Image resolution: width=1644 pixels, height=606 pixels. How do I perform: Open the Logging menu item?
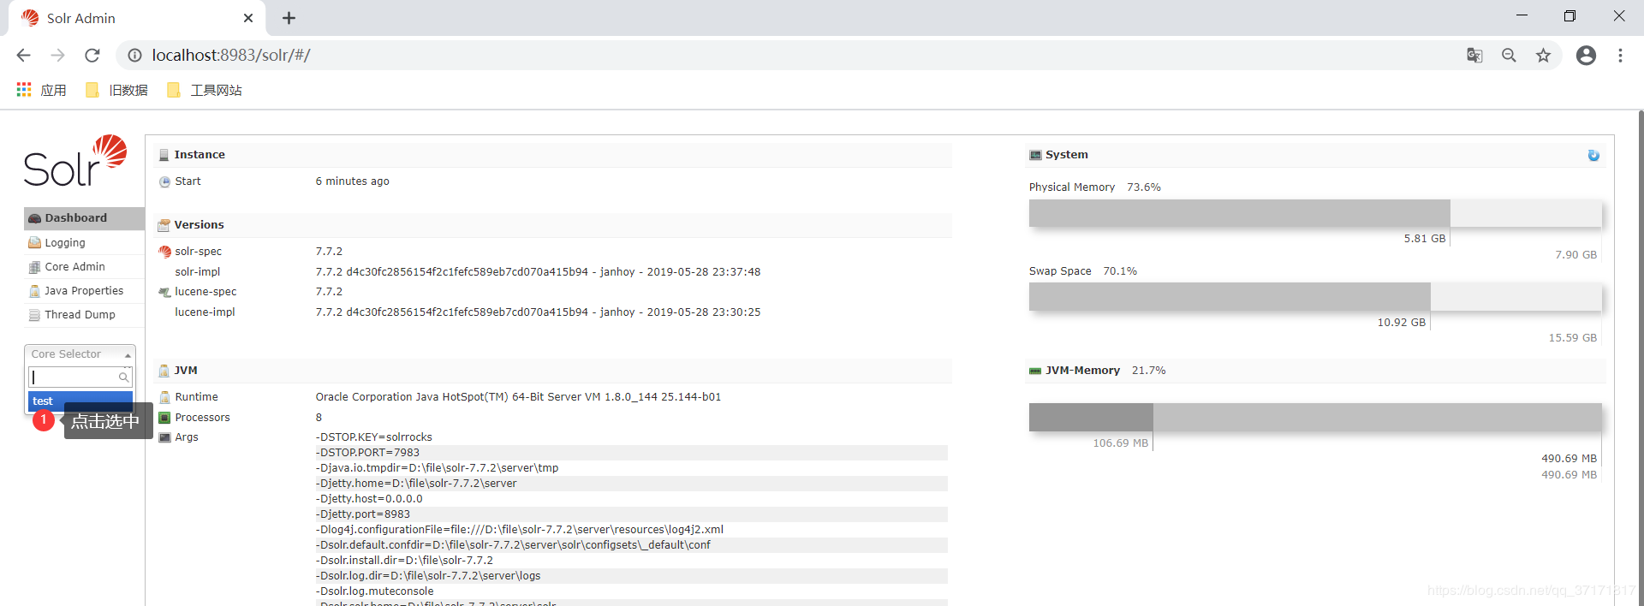pyautogui.click(x=84, y=243)
